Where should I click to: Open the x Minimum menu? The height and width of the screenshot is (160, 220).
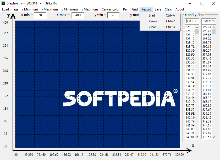pyautogui.click(x=30, y=9)
